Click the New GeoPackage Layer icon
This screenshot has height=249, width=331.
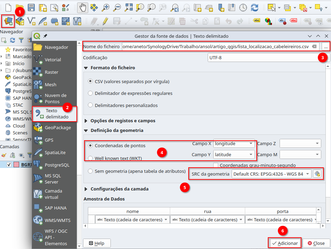20,21
